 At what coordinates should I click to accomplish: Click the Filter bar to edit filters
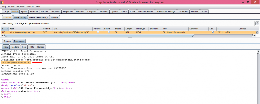(127, 23)
